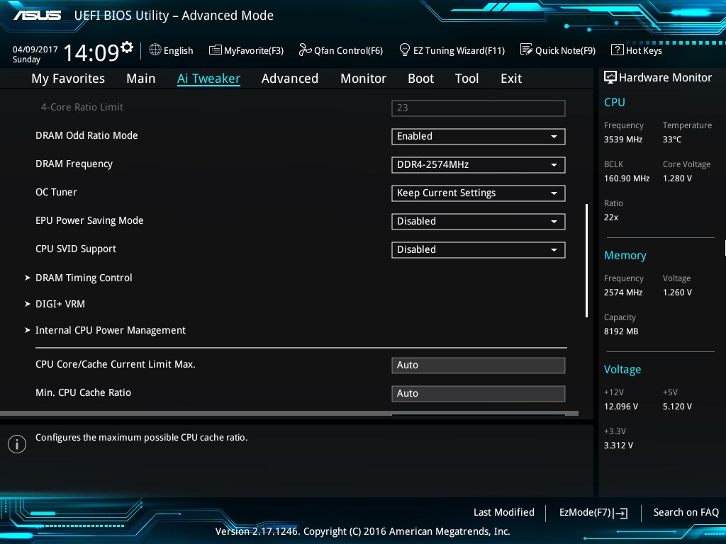Click Last Modified
The width and height of the screenshot is (726, 544).
504,512
